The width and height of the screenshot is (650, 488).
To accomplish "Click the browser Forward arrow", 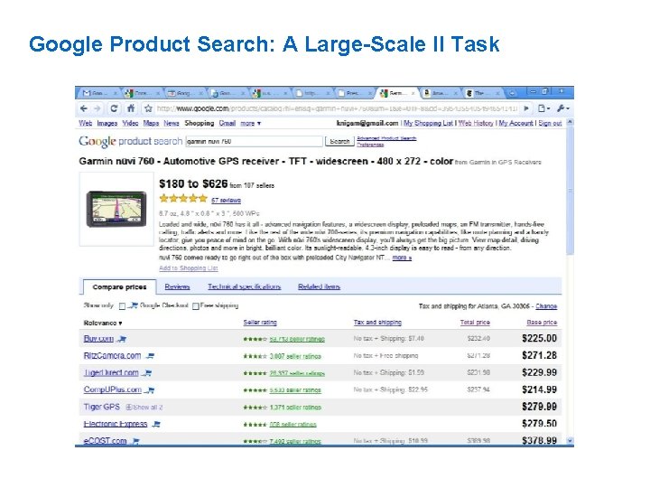I will [97, 108].
